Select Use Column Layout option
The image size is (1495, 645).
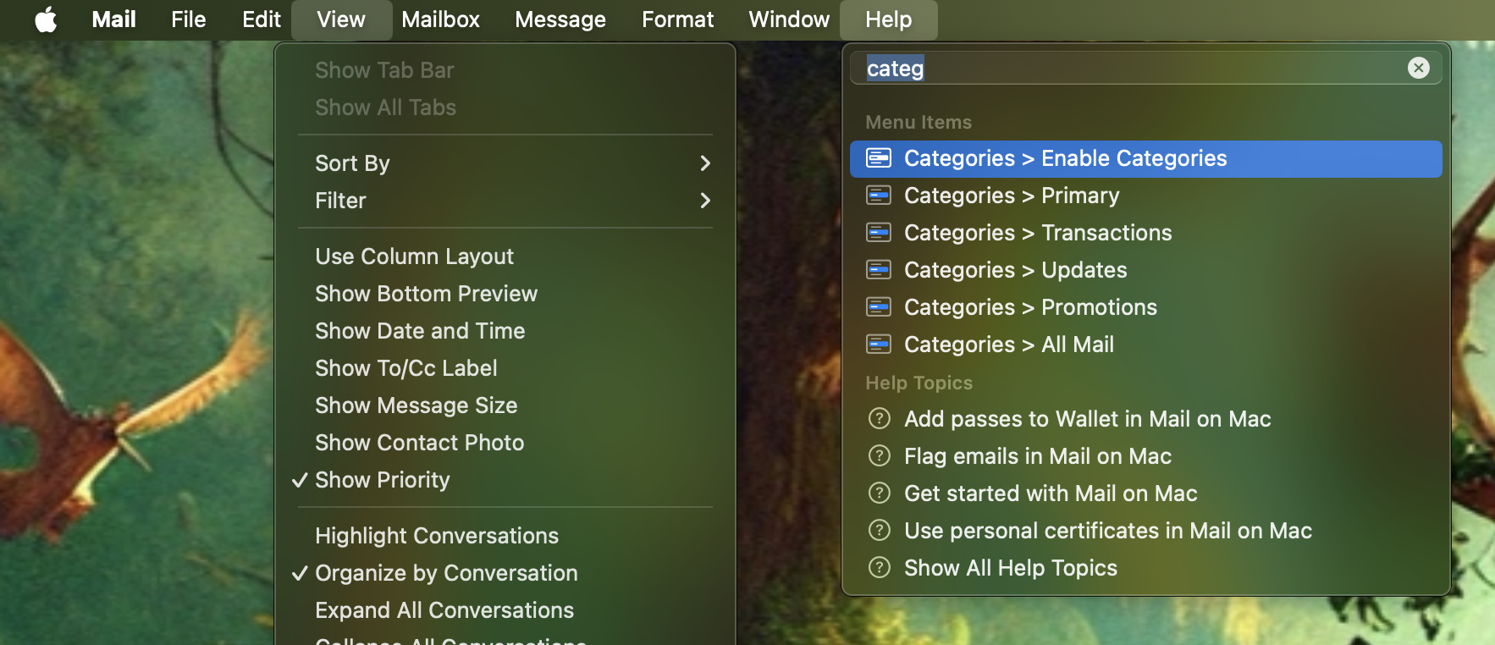pos(414,256)
